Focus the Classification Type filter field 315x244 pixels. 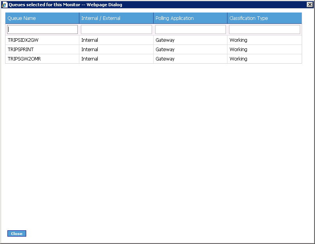tap(265, 30)
